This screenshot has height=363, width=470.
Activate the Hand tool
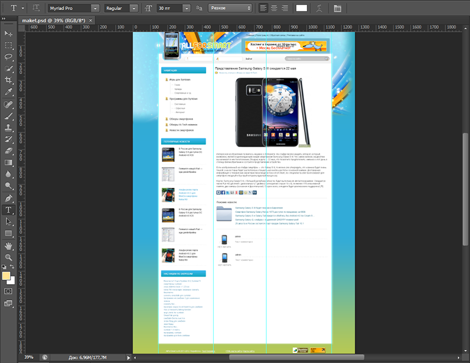(9, 245)
